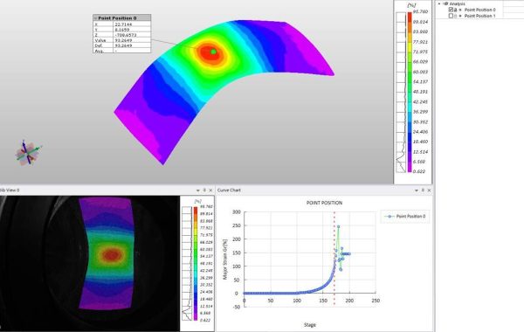Screen dimensions: 524x332
Task: Click the Value 93.2649 cell
Action: click(x=132, y=40)
